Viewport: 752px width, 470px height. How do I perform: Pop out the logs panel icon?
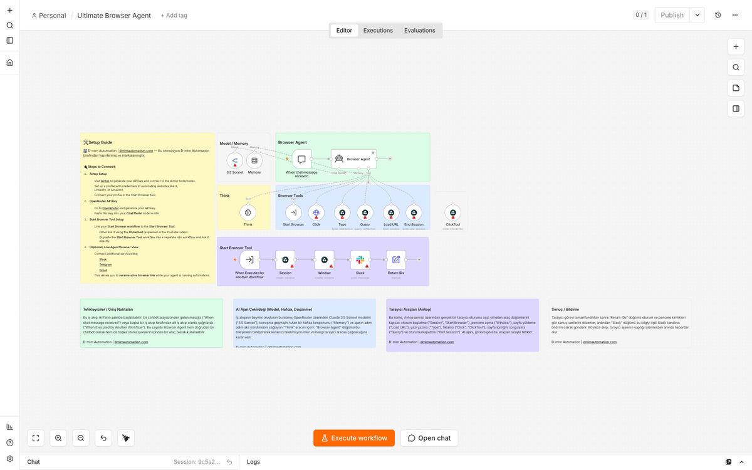click(x=728, y=462)
